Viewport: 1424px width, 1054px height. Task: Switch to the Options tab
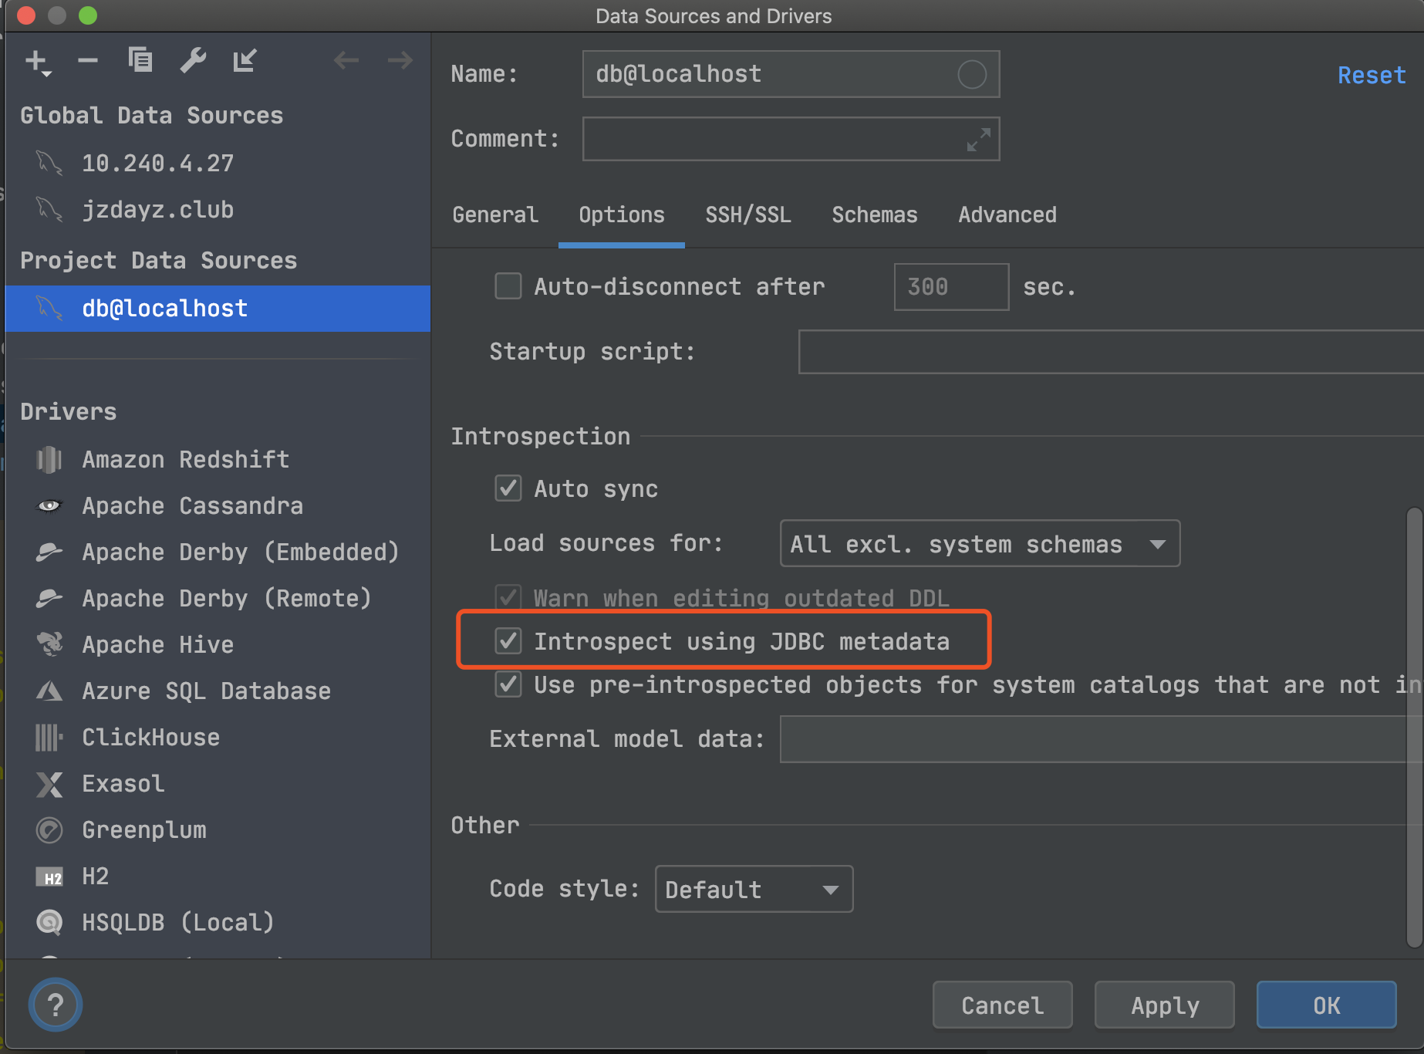(622, 215)
